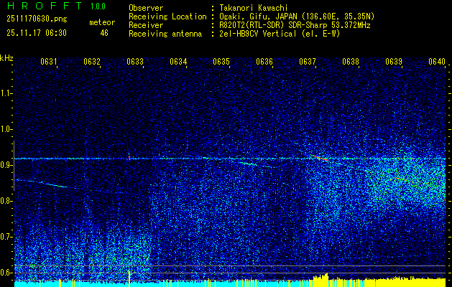Click the R820T2(RTL-SDR) SDR-Sharp 53.372MHz text
The height and width of the screenshot is (287, 452).
tap(295, 25)
